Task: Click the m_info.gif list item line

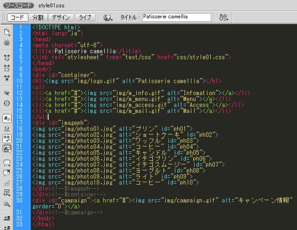Action: tap(141, 93)
